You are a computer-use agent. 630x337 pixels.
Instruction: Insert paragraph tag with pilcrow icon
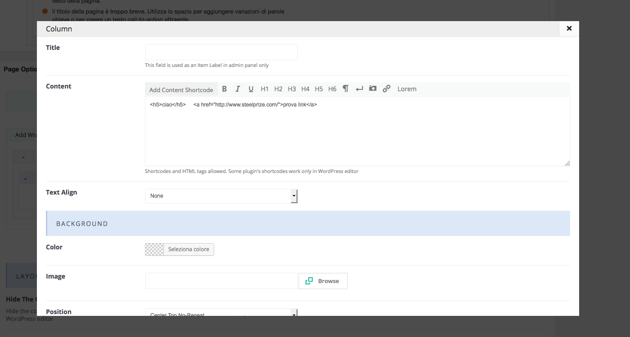346,89
